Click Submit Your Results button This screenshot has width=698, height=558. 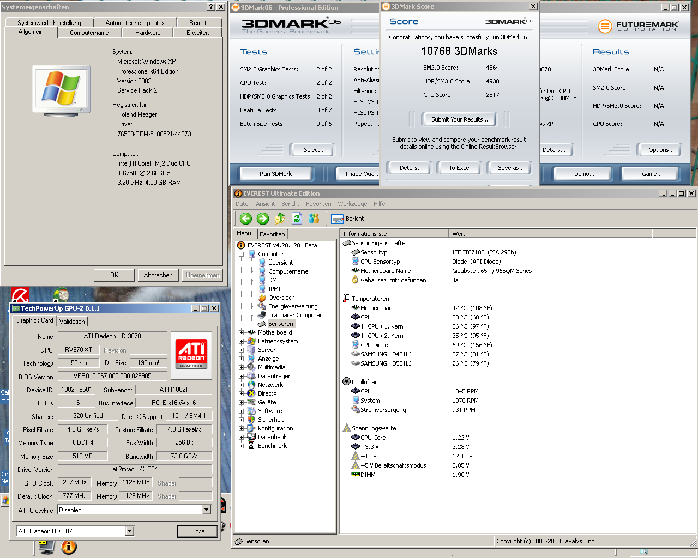(460, 119)
